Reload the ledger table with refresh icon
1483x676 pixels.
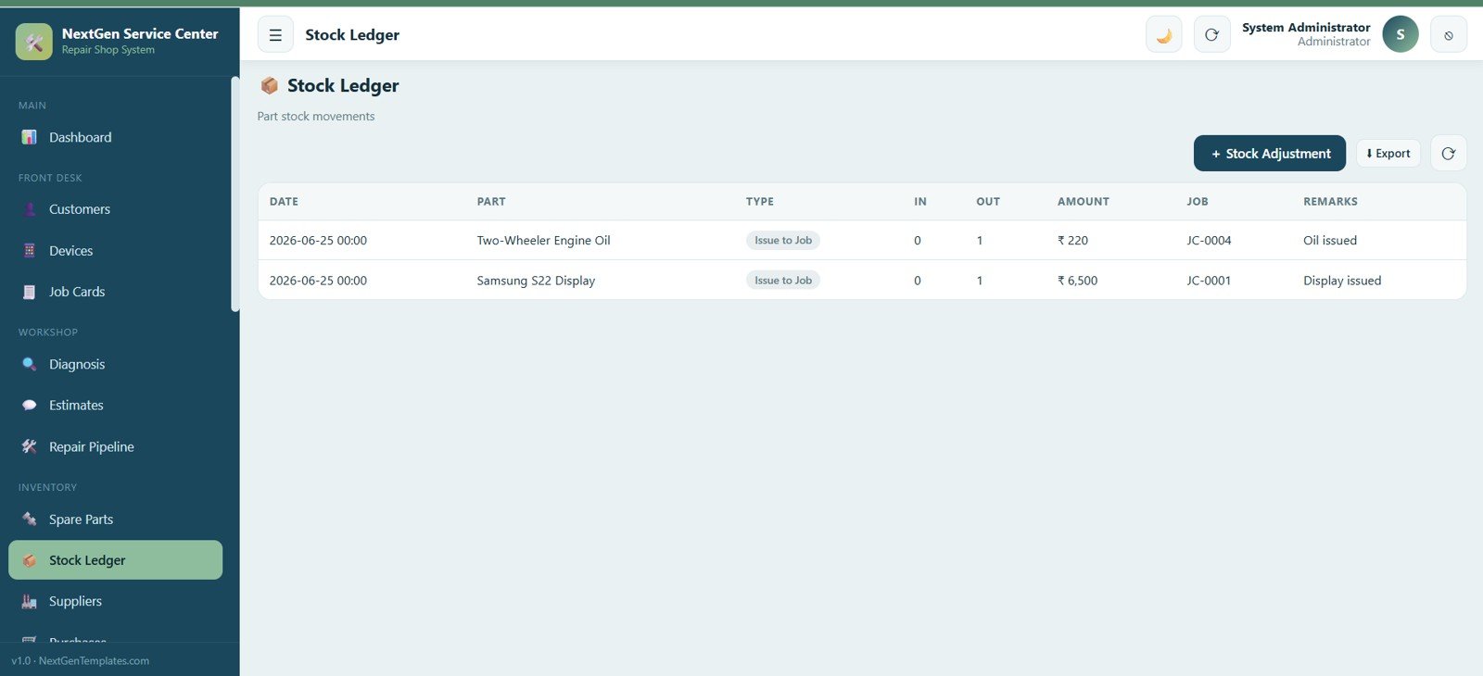1449,154
